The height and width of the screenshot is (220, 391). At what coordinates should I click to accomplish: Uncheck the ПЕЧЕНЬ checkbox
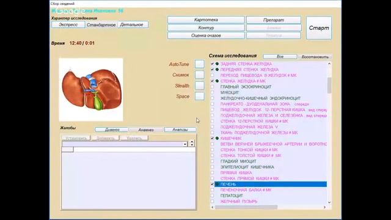click(212, 184)
